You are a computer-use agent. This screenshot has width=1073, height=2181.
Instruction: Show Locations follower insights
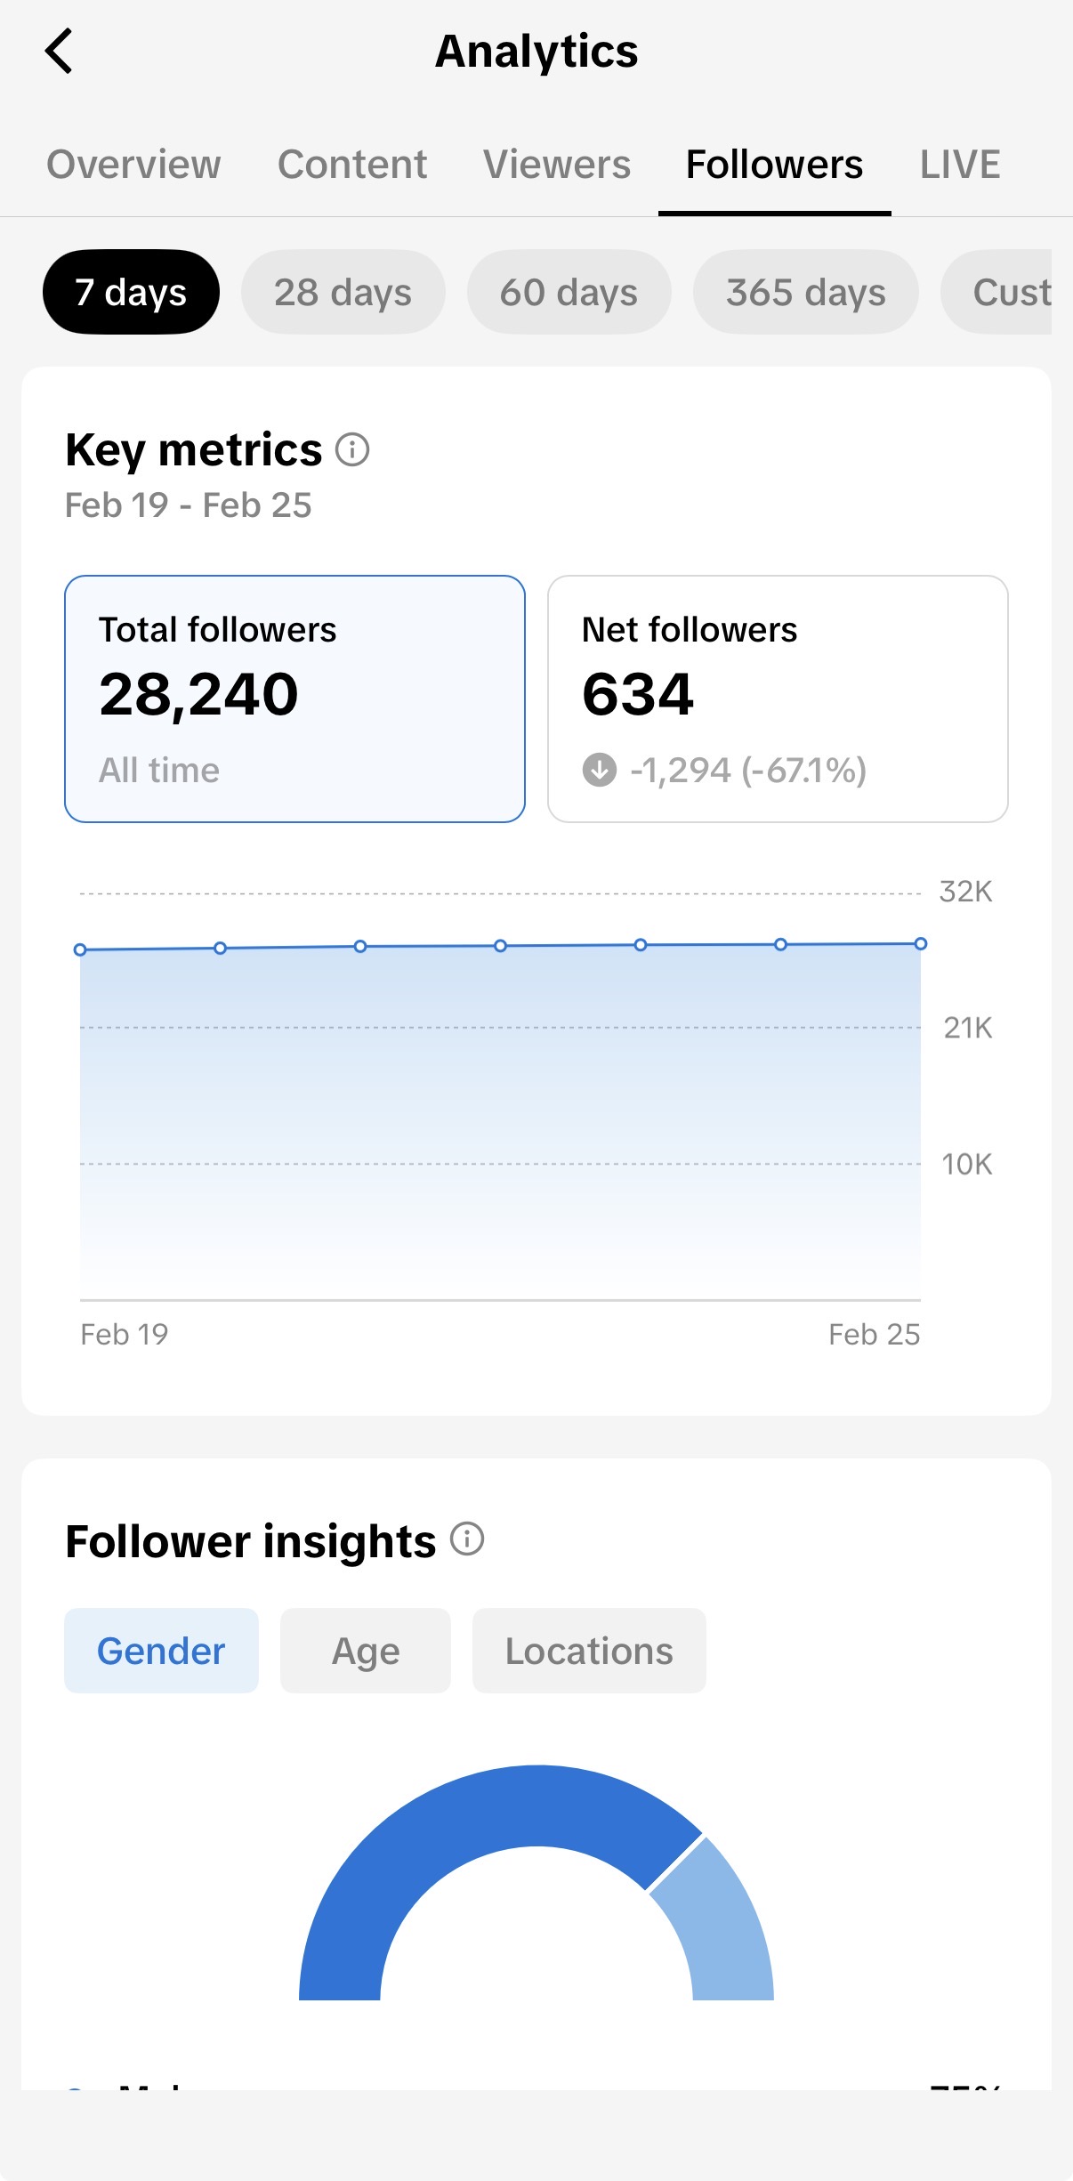point(589,1651)
